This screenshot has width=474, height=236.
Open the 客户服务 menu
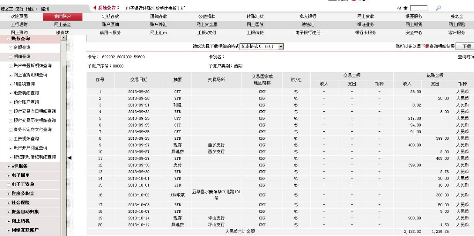click(457, 32)
